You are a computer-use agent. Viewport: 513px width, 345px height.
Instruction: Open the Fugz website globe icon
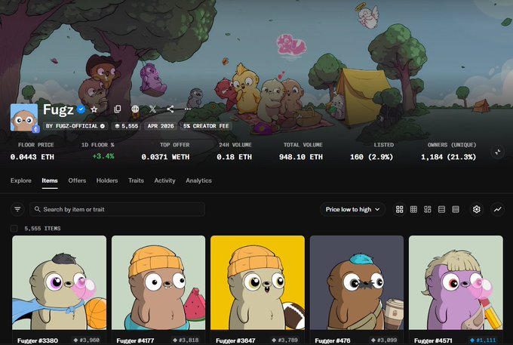[x=135, y=109]
